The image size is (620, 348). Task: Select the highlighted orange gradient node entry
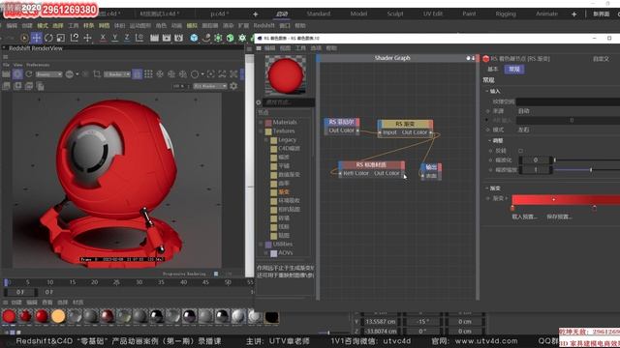click(284, 192)
